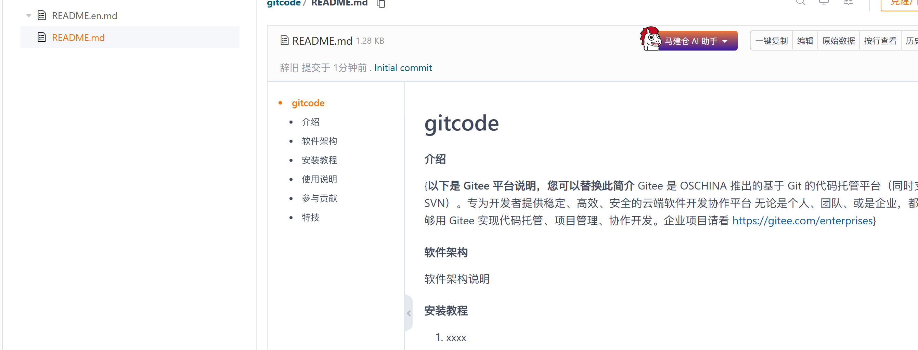Click the 安装教程 section heading
Screen dimensions: 918x350
tap(446, 310)
